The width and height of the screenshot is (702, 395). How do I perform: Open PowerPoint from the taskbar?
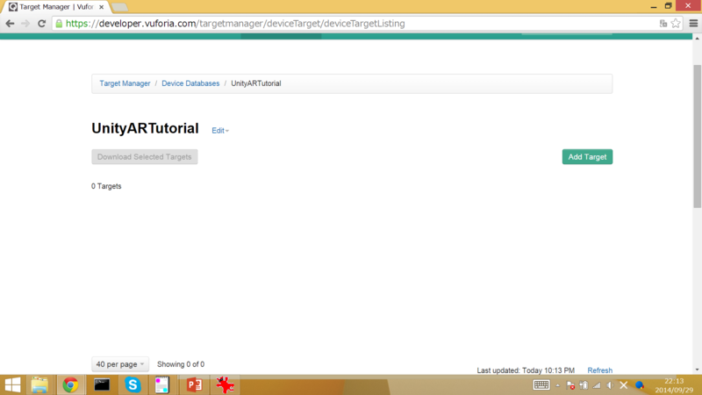194,384
